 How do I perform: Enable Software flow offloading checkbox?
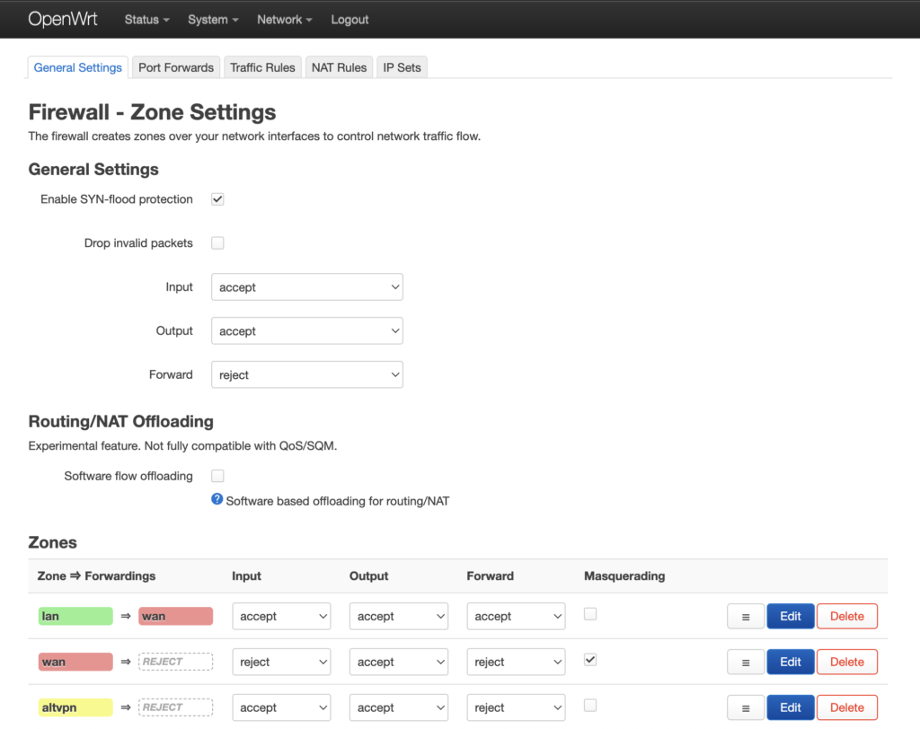(x=217, y=476)
